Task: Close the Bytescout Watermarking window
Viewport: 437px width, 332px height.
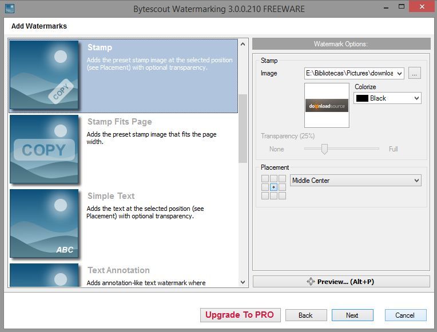Action: 422,6
